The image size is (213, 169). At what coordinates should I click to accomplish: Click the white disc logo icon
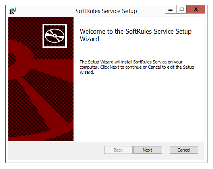click(x=54, y=36)
